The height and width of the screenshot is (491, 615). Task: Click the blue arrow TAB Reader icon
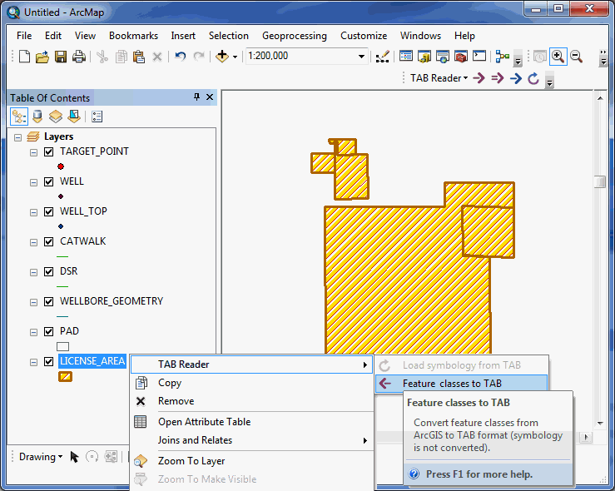516,78
